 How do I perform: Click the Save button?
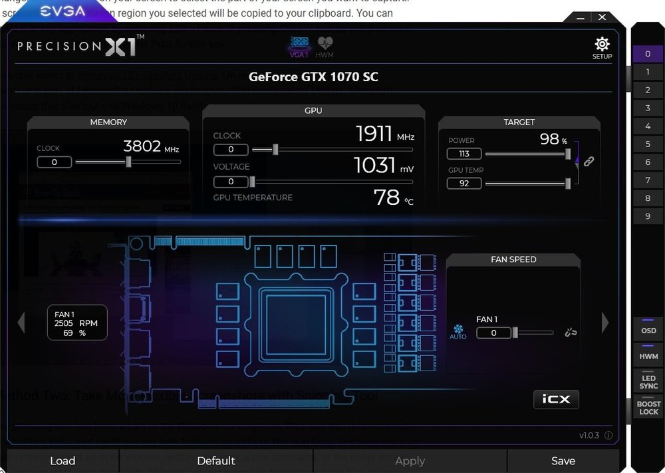pos(563,461)
